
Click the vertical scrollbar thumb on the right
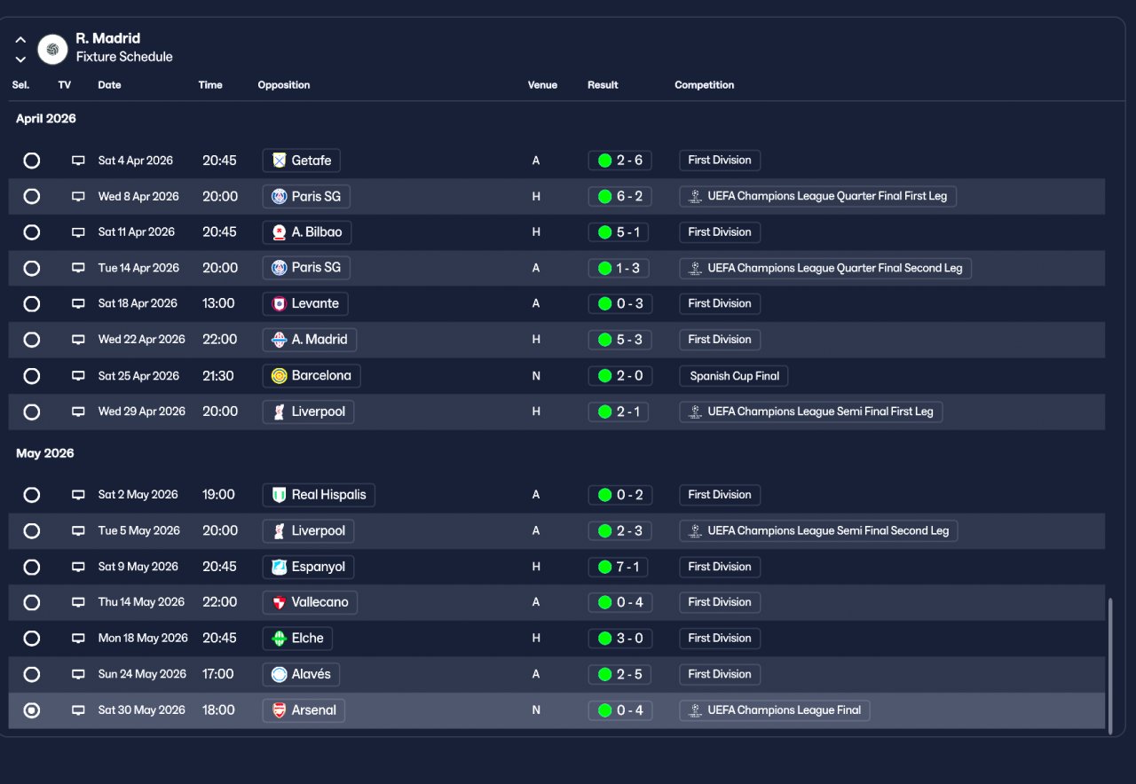coord(1109,665)
